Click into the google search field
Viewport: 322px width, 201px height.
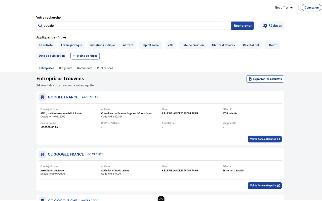(x=134, y=26)
